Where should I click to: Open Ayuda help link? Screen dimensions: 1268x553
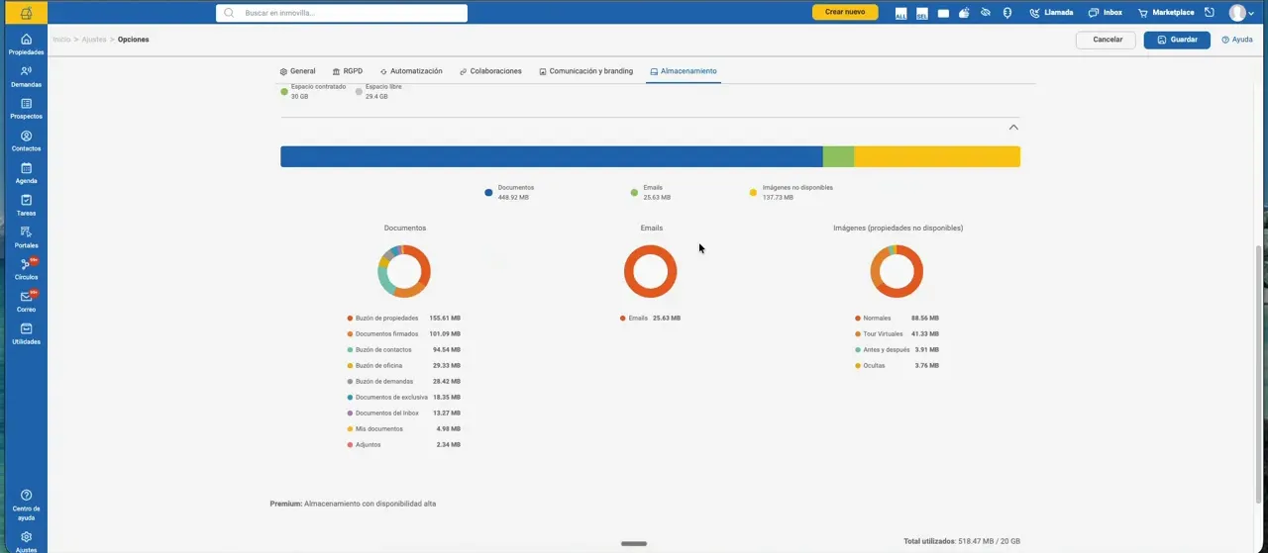[x=1237, y=40]
